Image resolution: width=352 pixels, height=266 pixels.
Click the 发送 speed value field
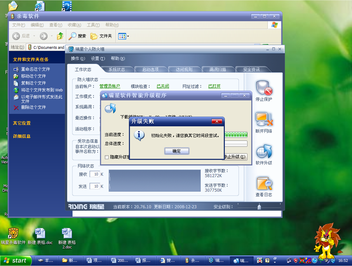(x=95, y=186)
